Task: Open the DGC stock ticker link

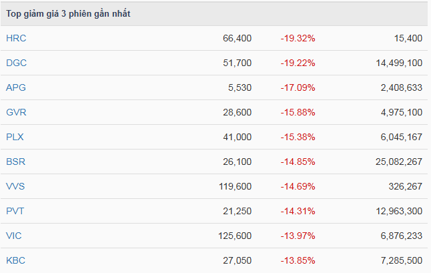Action: pos(16,63)
